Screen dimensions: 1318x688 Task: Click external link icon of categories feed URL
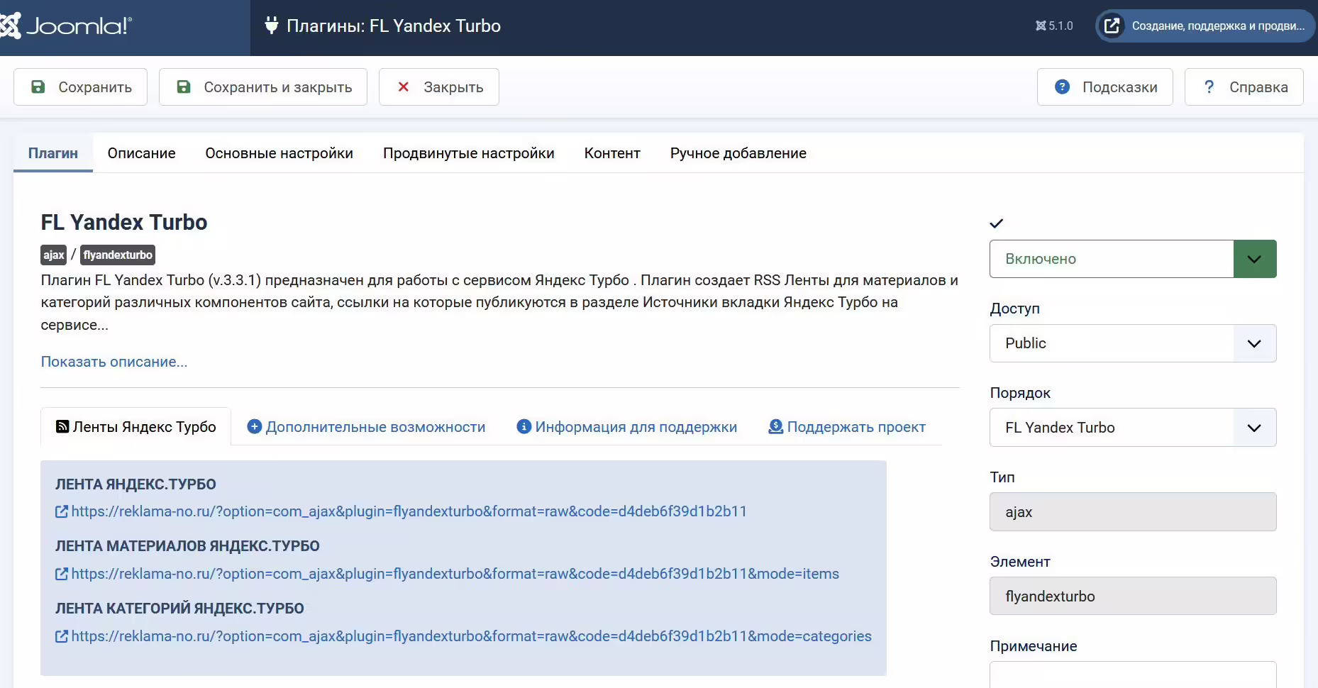62,636
